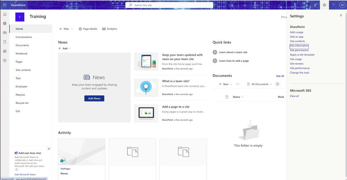Open the New dropdown in Documents
The image size is (347, 180).
click(225, 84)
